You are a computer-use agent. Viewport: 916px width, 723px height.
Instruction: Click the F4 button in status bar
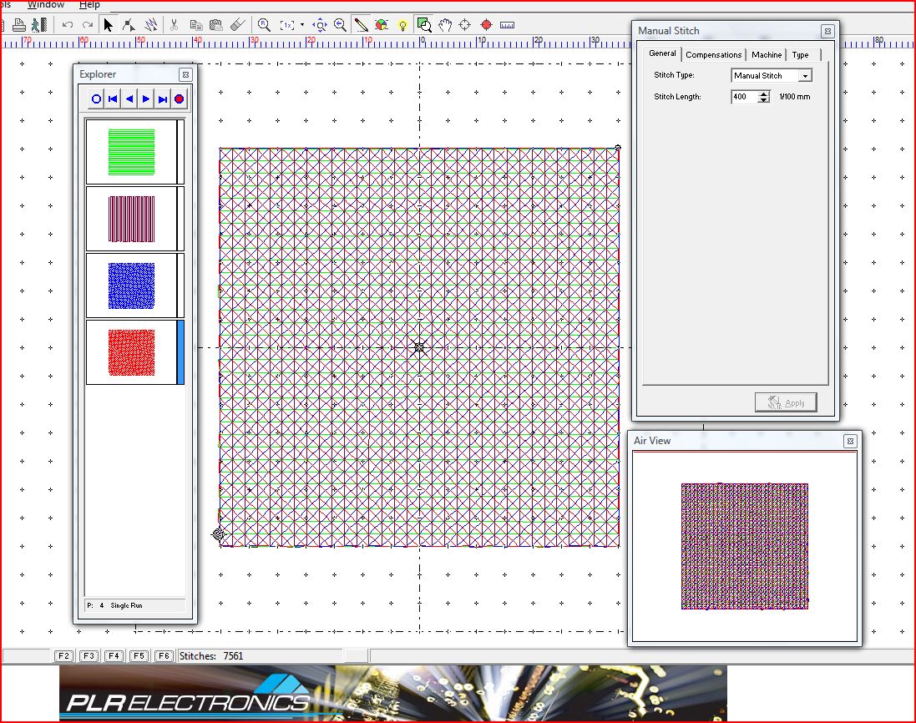tap(114, 656)
